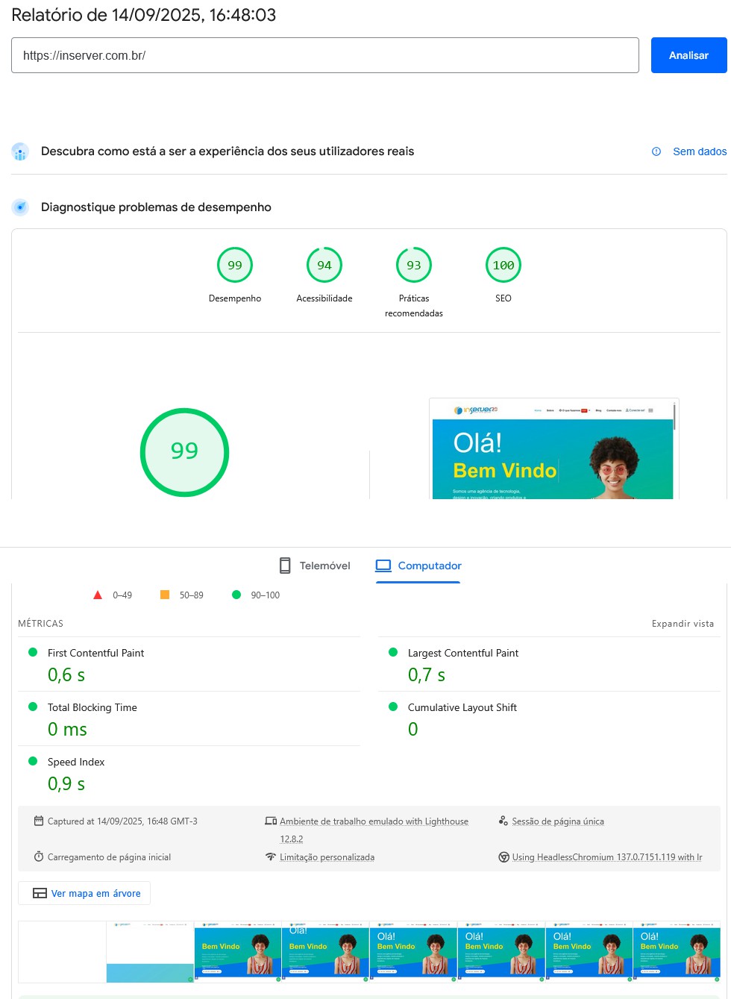Open the Telemóvel tab

tap(314, 566)
